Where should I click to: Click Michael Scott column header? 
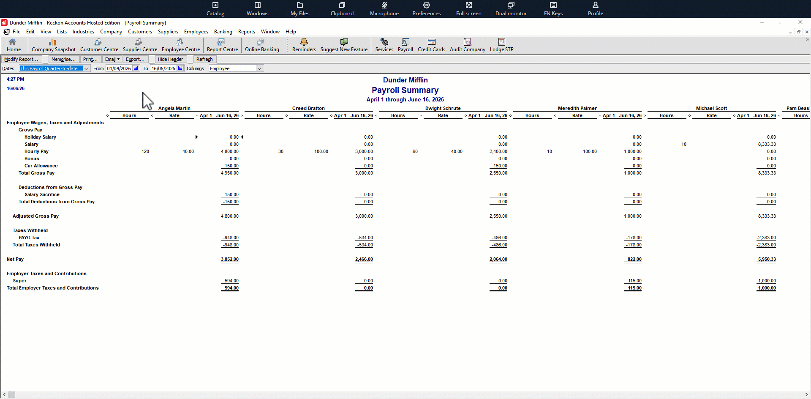(711, 108)
